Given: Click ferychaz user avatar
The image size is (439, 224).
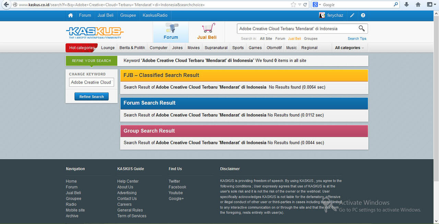Looking at the screenshot, I should (x=322, y=15).
